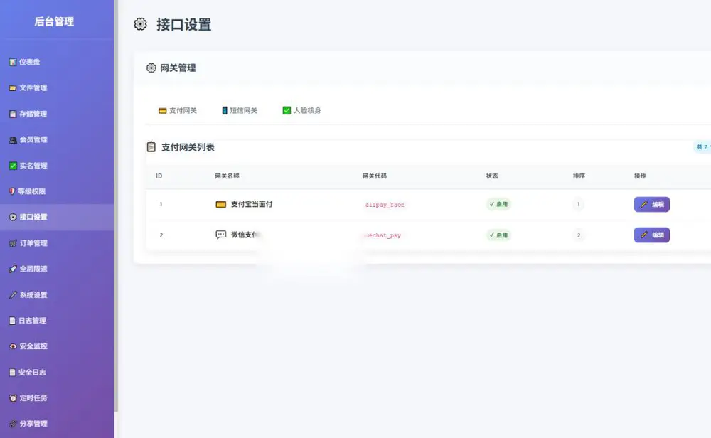Switch to the 支付网关 tab
Image resolution: width=711 pixels, height=438 pixels.
[x=177, y=110]
